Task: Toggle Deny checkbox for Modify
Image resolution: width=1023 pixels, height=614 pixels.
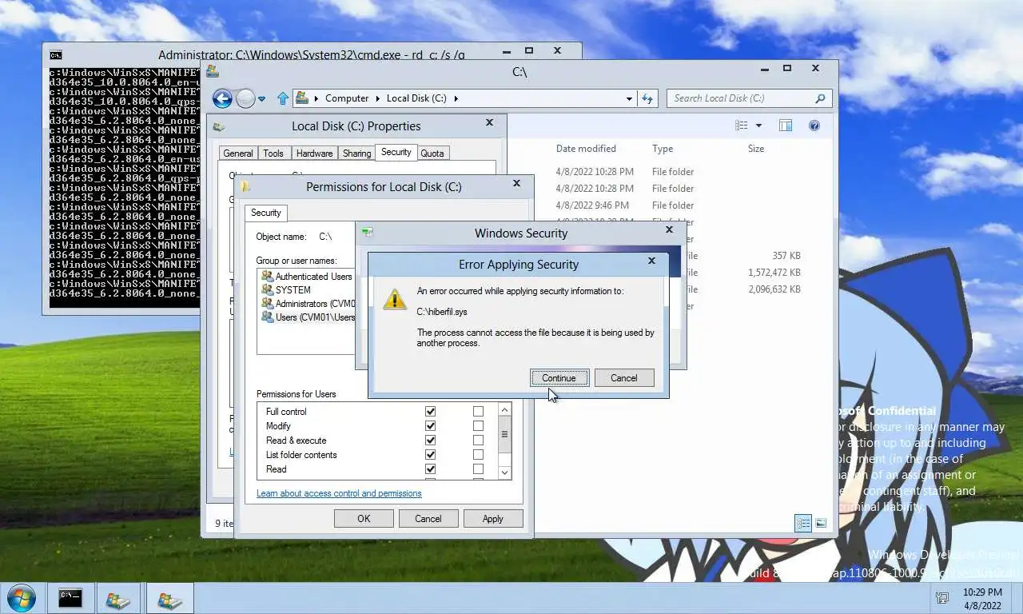Action: point(478,426)
